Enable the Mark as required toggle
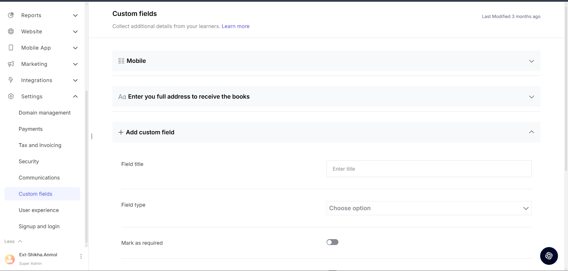568x271 pixels. (x=332, y=242)
